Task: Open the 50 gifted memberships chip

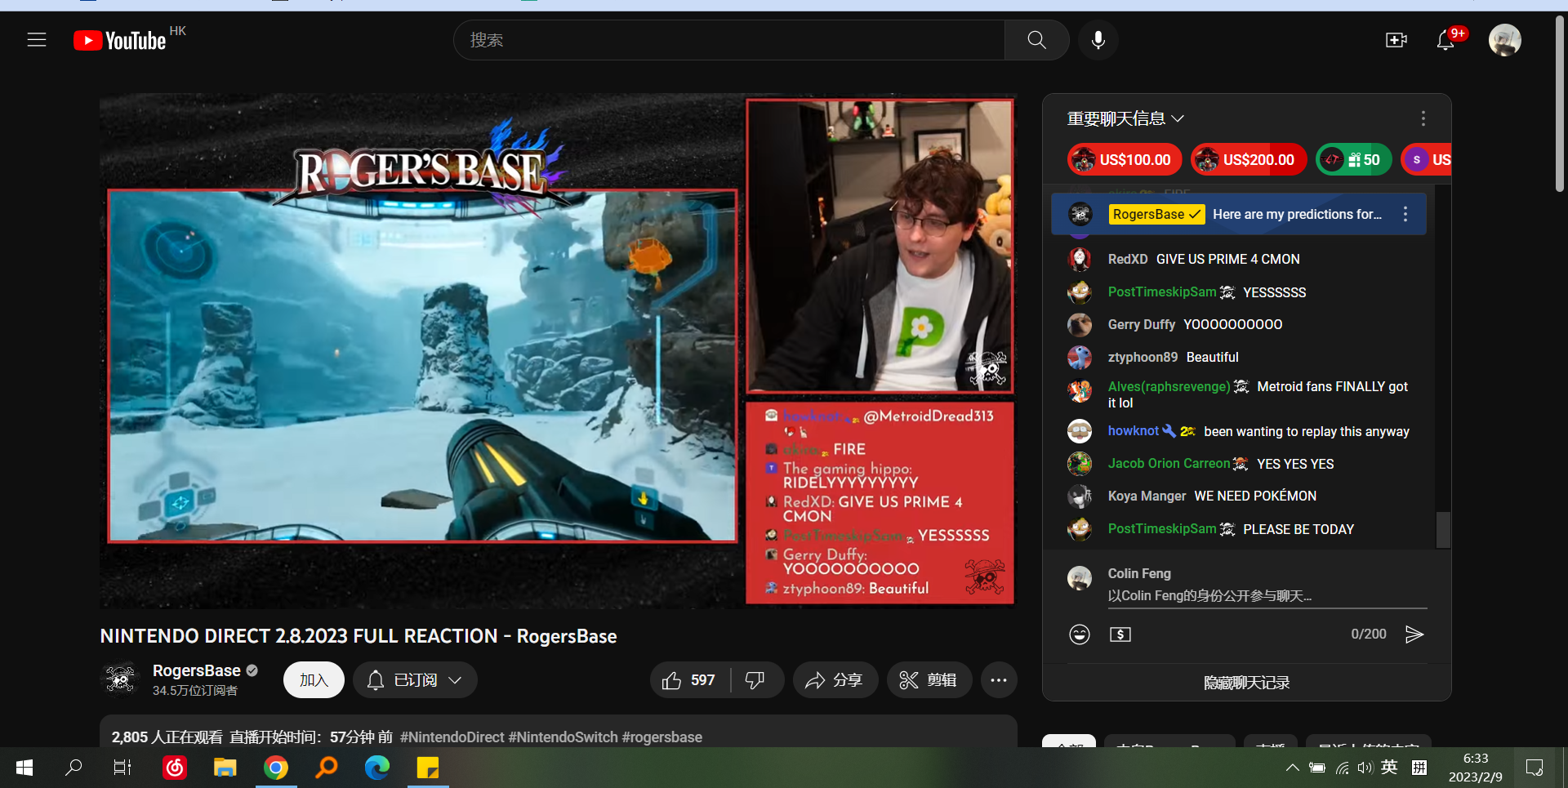Action: (x=1353, y=160)
